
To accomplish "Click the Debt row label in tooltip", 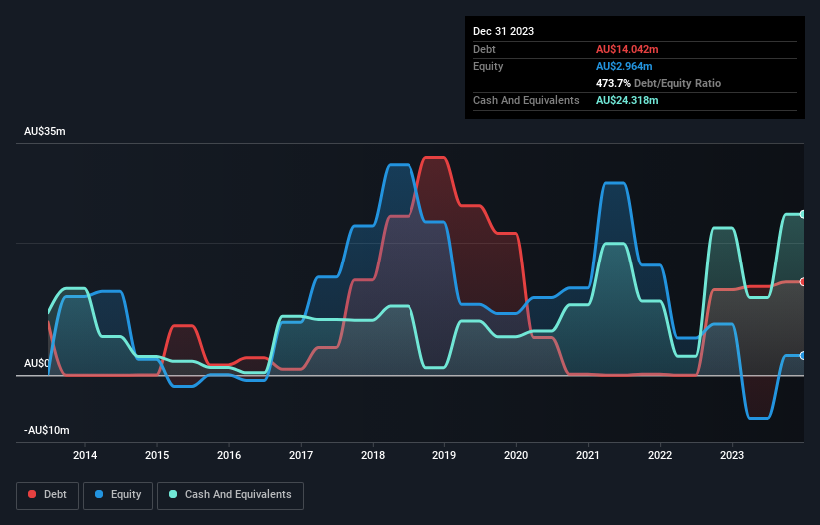I will coord(484,49).
